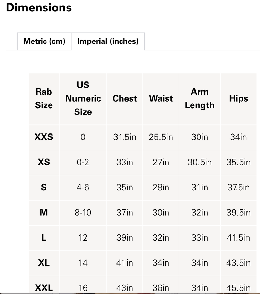Select the 0-2 US numeric size value

[83, 162]
